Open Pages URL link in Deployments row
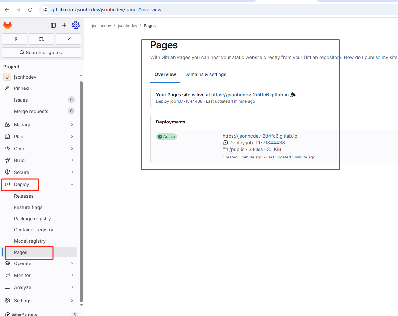This screenshot has height=316, width=398. 260,136
